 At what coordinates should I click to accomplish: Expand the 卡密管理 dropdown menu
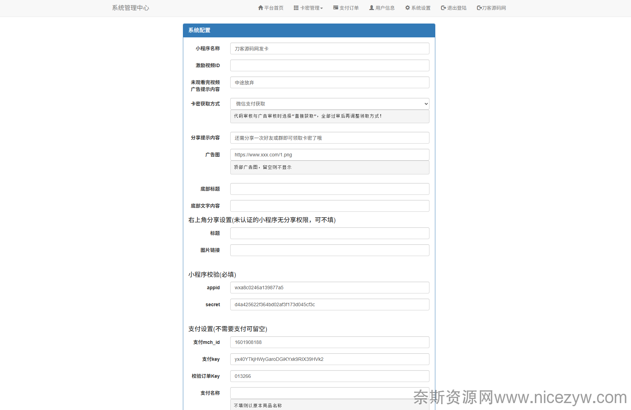pyautogui.click(x=308, y=8)
